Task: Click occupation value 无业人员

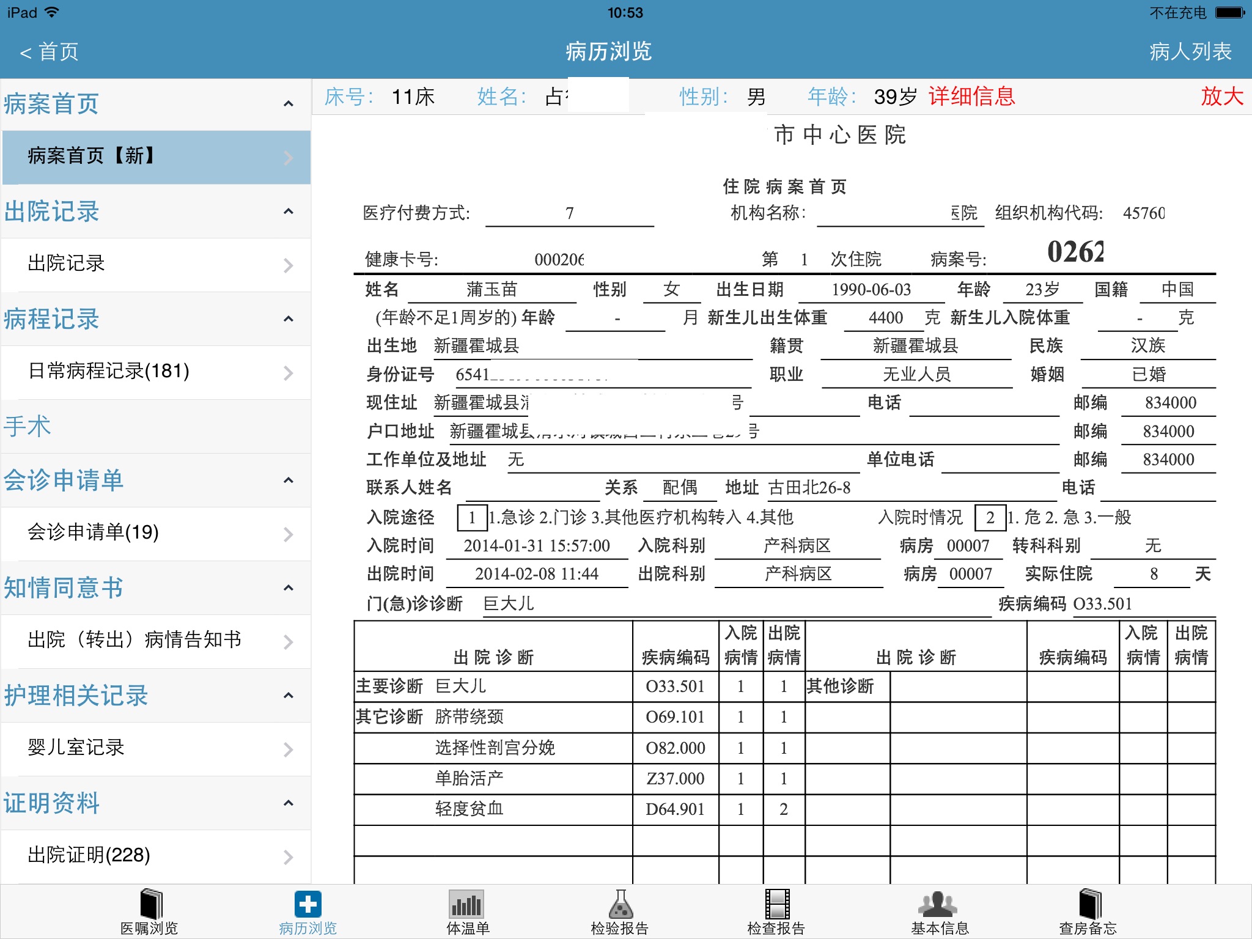Action: point(917,374)
